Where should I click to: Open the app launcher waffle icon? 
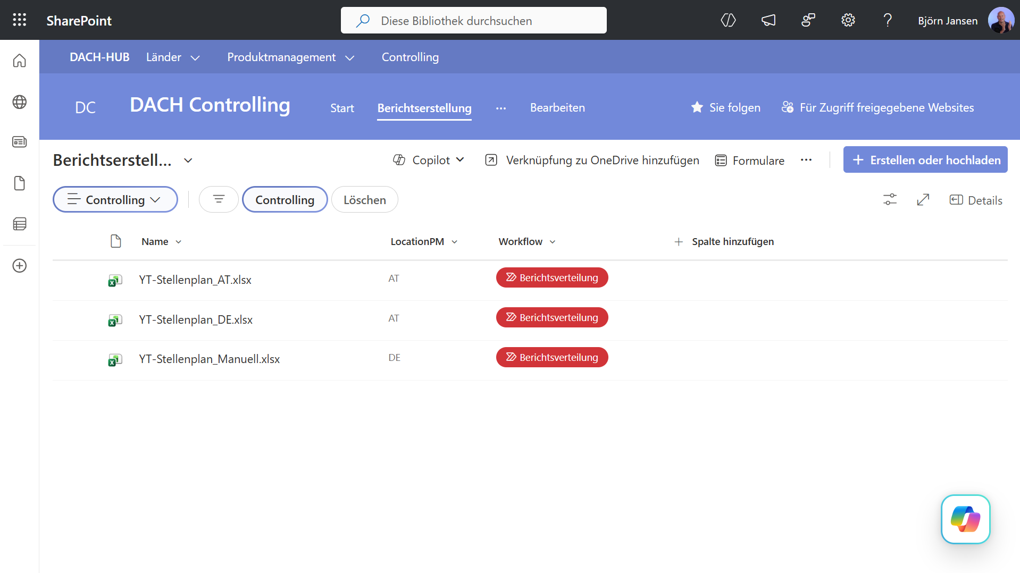point(20,20)
